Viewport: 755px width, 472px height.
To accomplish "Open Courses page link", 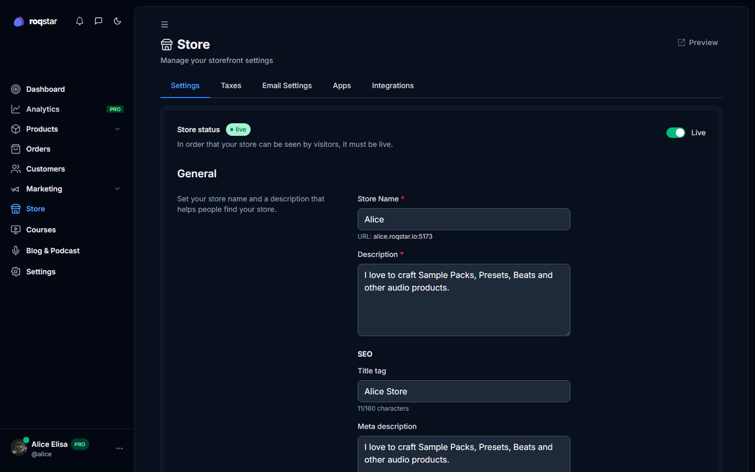I will [66, 230].
